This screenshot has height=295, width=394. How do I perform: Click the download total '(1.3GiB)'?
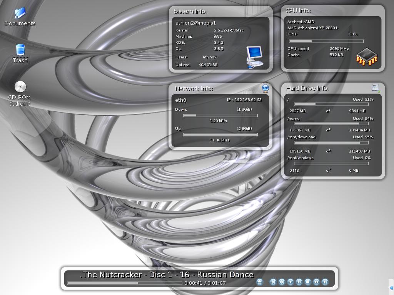point(244,109)
